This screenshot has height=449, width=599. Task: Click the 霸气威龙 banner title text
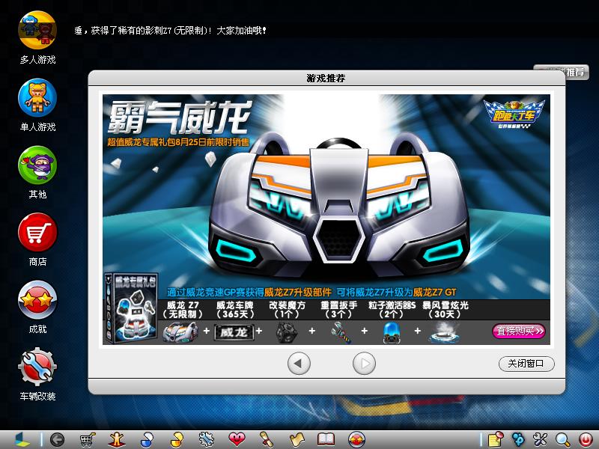(180, 117)
